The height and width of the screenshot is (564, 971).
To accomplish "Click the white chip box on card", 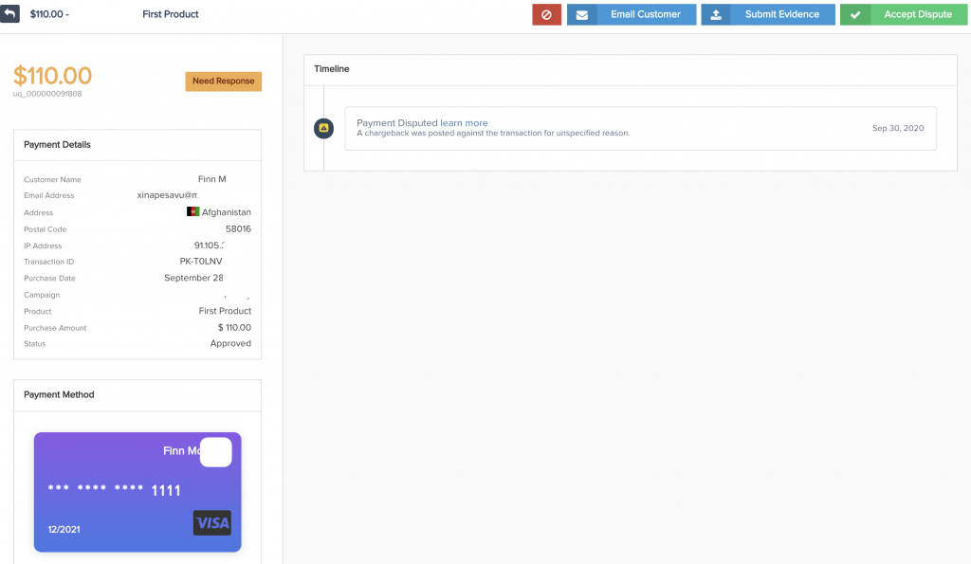I will click(x=215, y=452).
